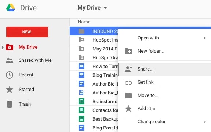
Task: Select the HubSpotGra shared folder row
Action: coord(94,57)
